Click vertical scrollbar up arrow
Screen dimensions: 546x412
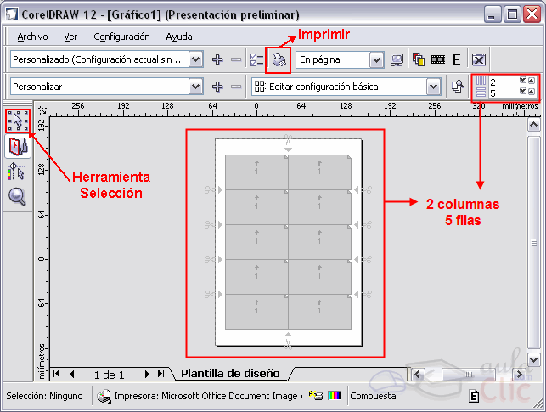tap(533, 124)
